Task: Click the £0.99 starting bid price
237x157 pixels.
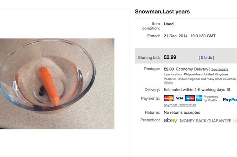Action: [x=170, y=57]
